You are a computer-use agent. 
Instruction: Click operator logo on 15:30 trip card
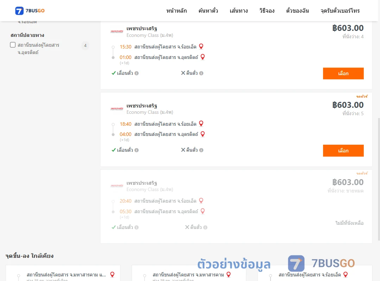pyautogui.click(x=117, y=32)
